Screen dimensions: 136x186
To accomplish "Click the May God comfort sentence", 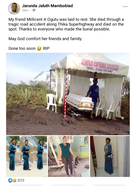I will (x=45, y=39).
